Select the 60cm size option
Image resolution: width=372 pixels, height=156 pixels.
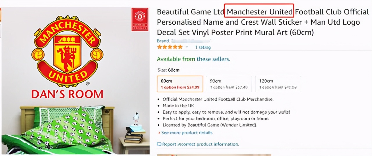[x=180, y=84]
